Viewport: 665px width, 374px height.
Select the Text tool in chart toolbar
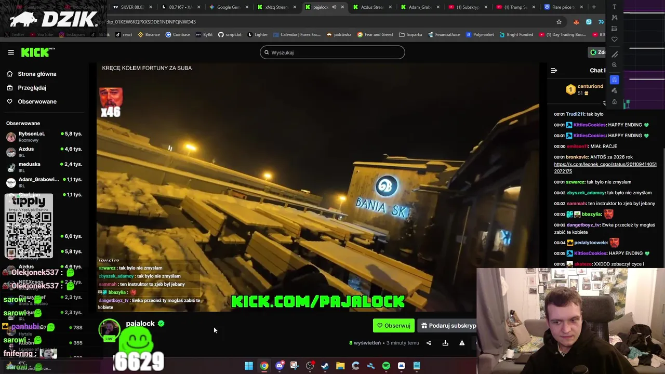pos(615,7)
